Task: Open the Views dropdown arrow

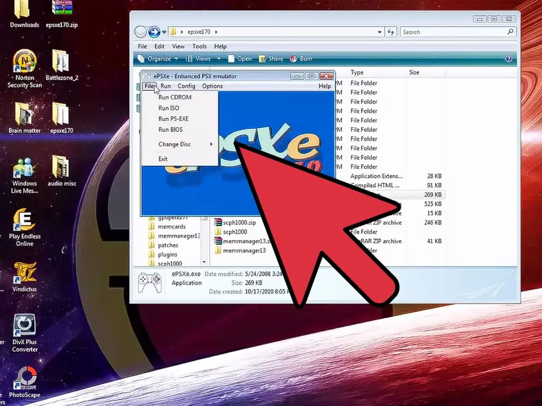Action: [x=219, y=59]
